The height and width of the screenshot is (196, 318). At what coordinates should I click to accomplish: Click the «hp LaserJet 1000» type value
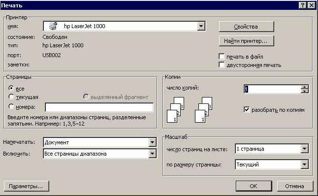click(x=63, y=45)
